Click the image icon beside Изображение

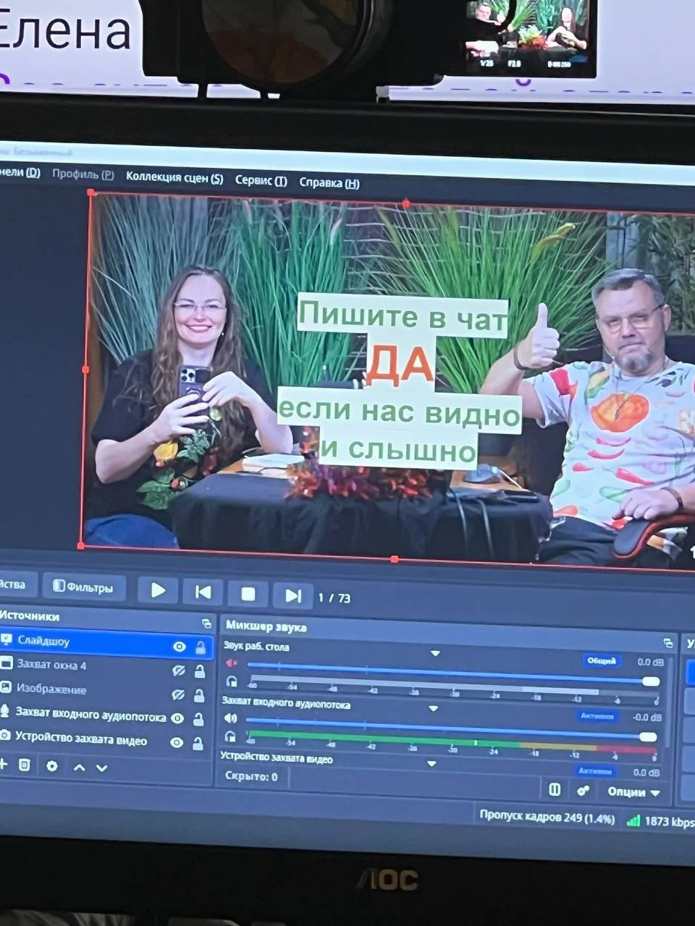click(x=5, y=687)
